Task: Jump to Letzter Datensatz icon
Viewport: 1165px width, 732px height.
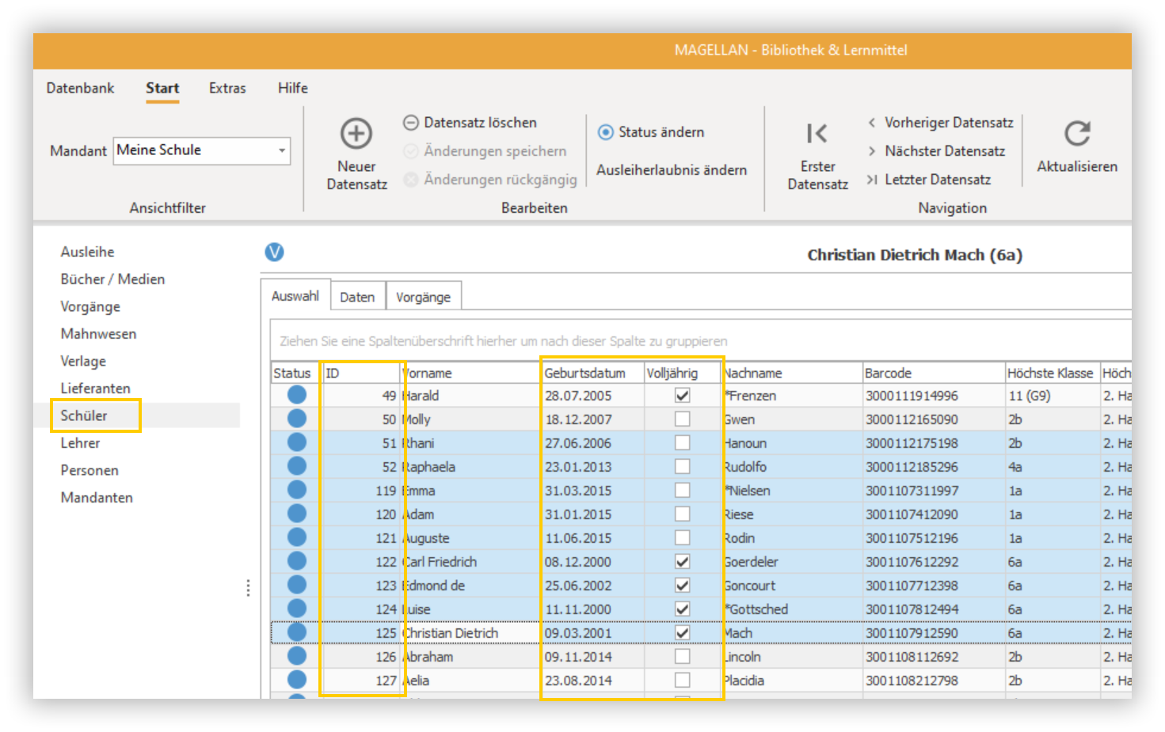Action: (x=871, y=180)
